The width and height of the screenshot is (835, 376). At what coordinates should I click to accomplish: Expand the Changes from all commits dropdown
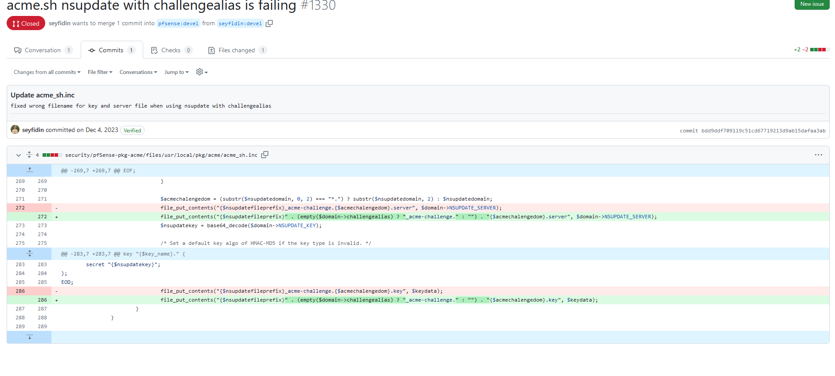click(47, 72)
